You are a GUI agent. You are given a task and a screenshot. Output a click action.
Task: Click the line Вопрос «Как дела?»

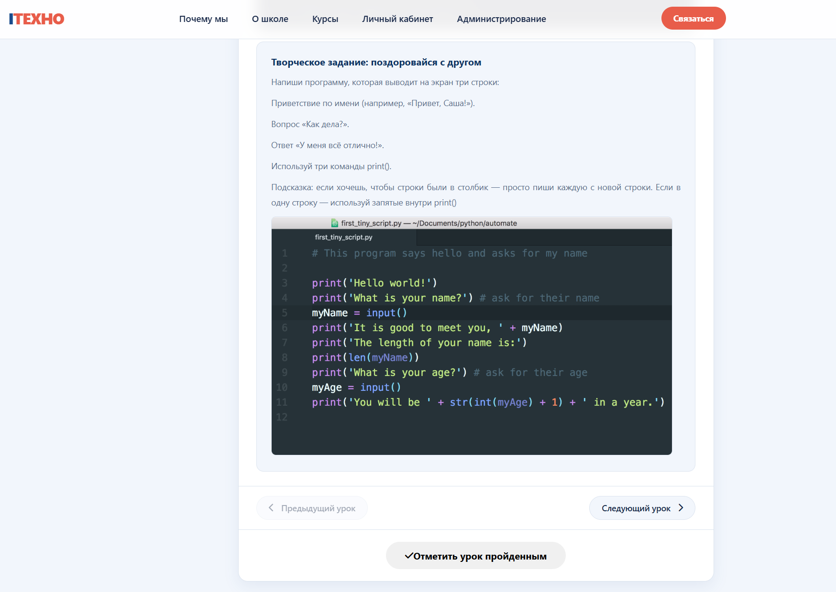[x=310, y=124]
